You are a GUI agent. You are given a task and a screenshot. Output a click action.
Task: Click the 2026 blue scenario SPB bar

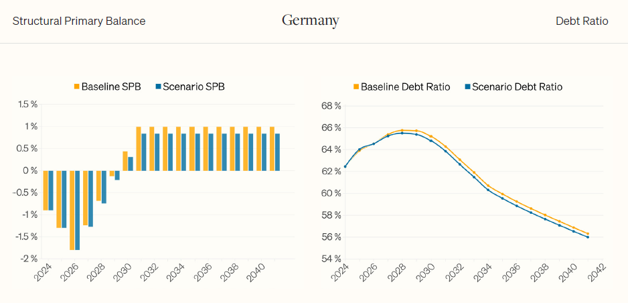[x=77, y=210]
